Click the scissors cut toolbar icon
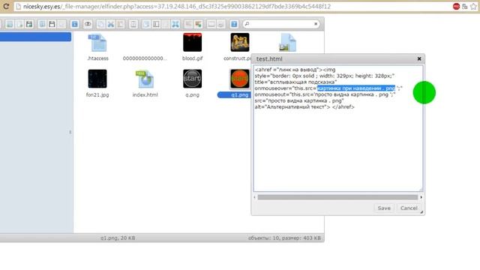This screenshot has width=480, height=270. click(110, 24)
